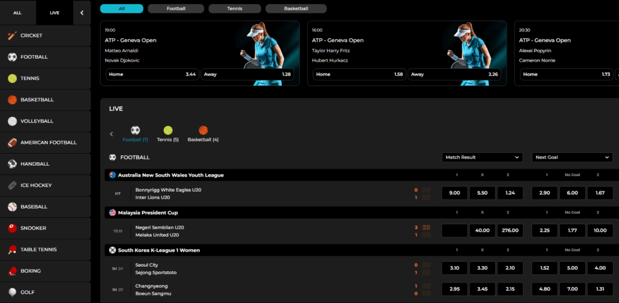Screen dimensions: 619x303
Task: Click the Volleyball icon in sidebar
Action: 12,121
